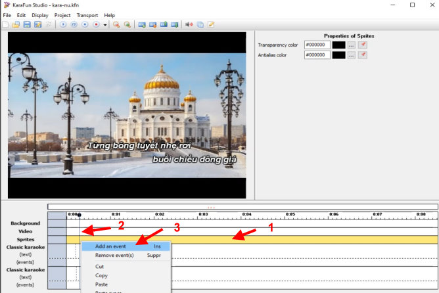439x293 pixels.
Task: Open the Transparency color browse button
Action: pyautogui.click(x=352, y=45)
